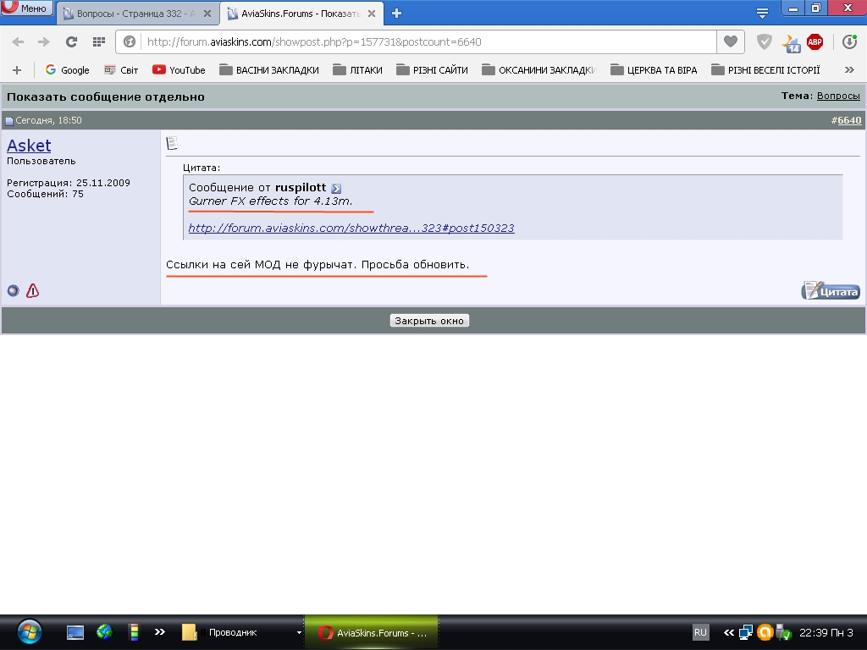Go forward with the forward arrow

click(44, 42)
